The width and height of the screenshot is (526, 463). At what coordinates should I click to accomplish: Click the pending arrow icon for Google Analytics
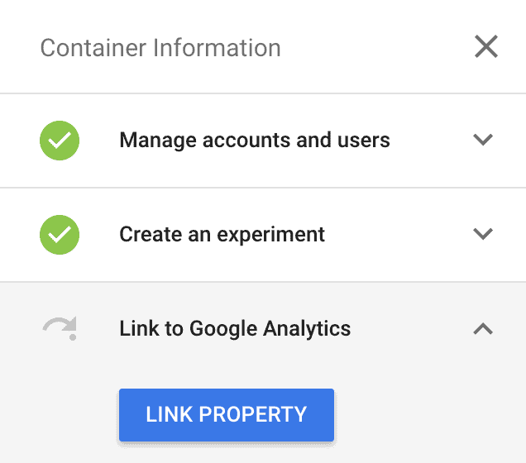[x=60, y=328]
